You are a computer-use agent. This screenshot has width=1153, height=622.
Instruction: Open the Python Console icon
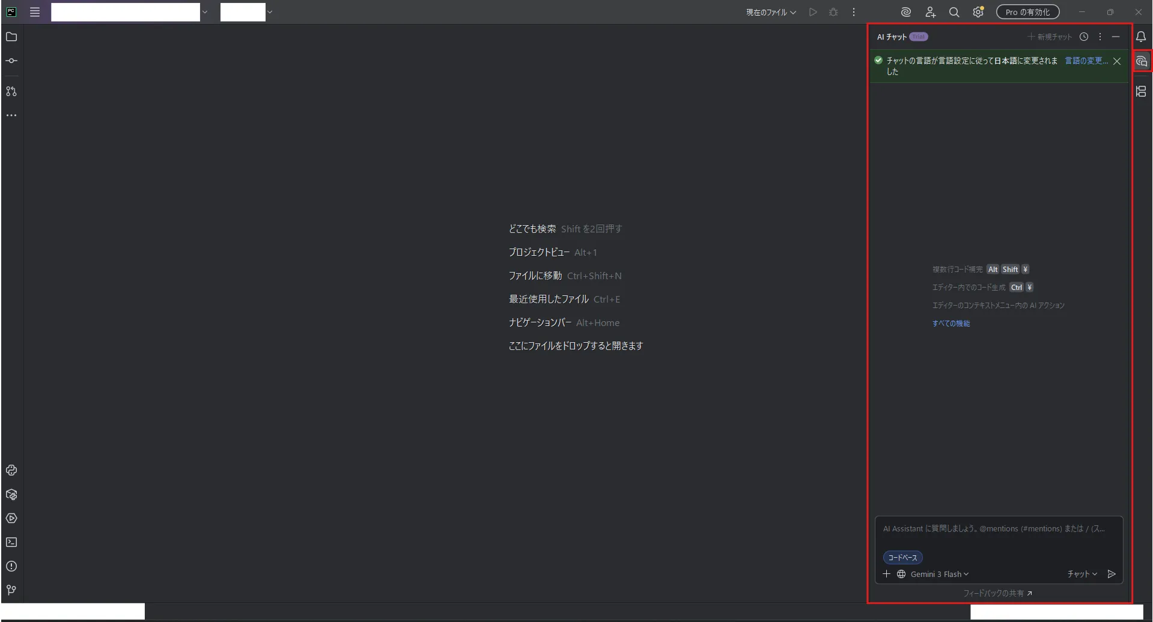(11, 470)
